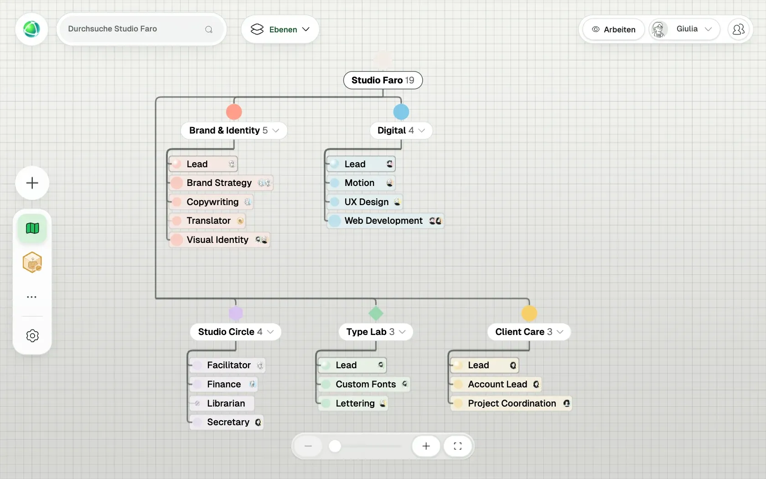This screenshot has height=479, width=766.
Task: Collapse the Brand & Identity circle chevron
Action: pos(276,130)
